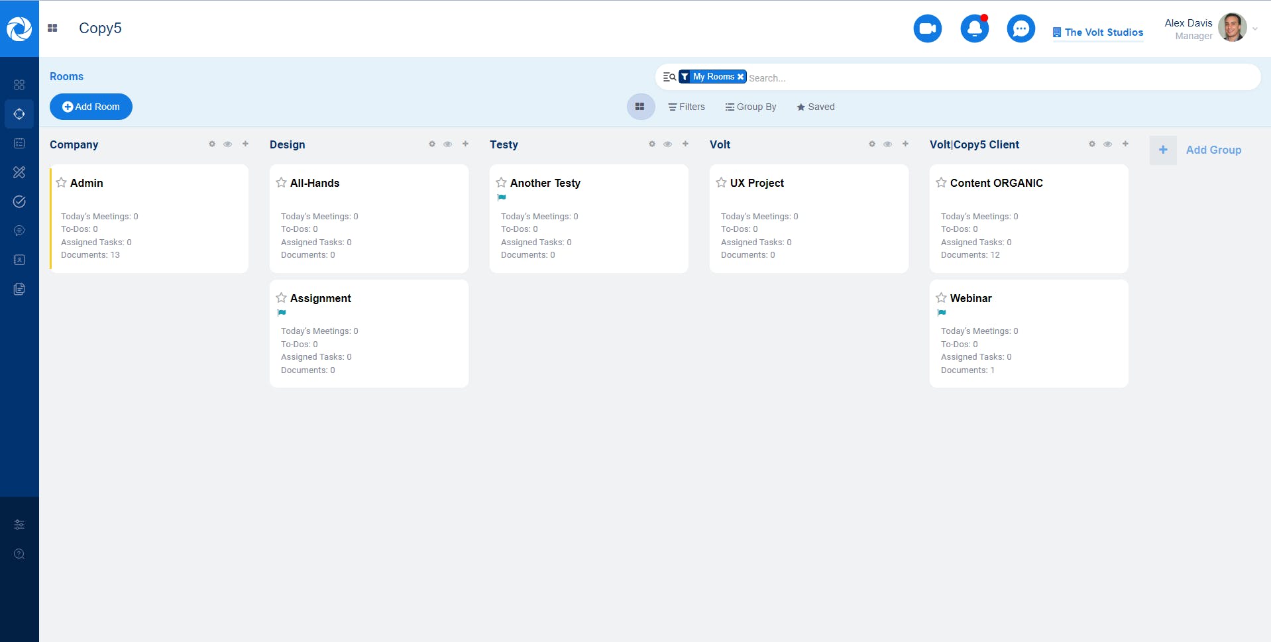This screenshot has height=642, width=1271.
Task: Open the tasks checkmark icon in sidebar
Action: [19, 201]
